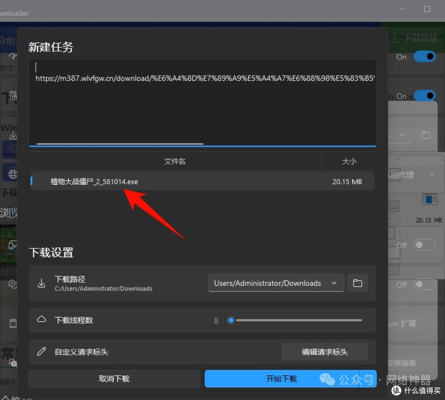
Task: Disable the second On switch on the right
Action: 424,96
